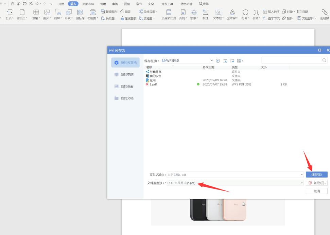Open the File name (文件名) dropdown arrow
This screenshot has width=330, height=235.
[x=301, y=175]
